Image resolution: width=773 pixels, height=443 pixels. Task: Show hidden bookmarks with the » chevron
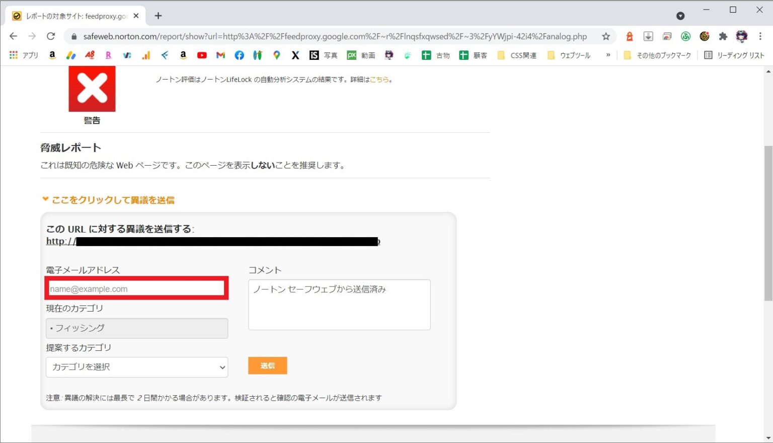pos(608,55)
